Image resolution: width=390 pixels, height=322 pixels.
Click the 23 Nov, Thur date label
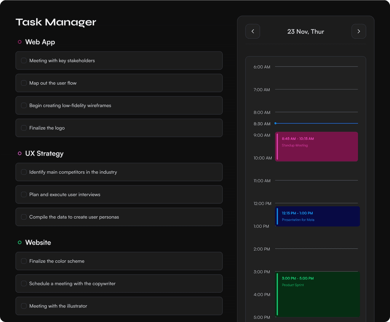(305, 32)
